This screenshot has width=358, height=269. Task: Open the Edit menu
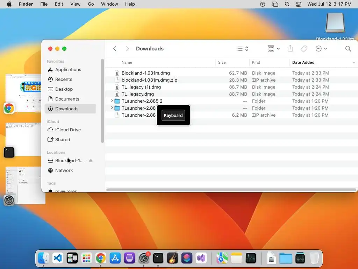point(59,4)
